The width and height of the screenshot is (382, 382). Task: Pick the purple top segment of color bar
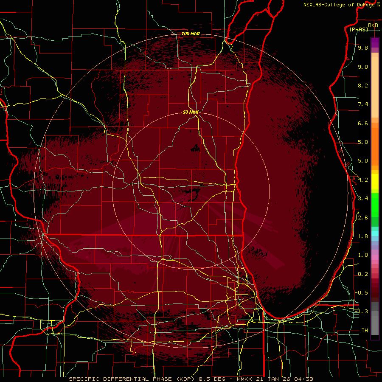click(x=375, y=42)
